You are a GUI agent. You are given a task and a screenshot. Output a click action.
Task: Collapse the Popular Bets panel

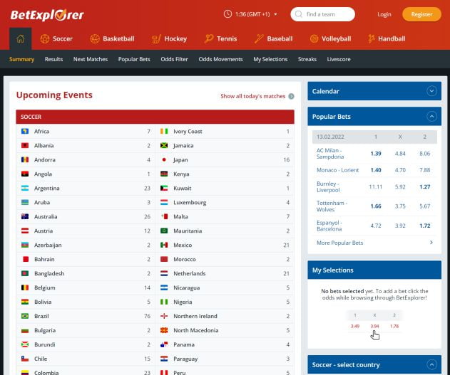pos(431,116)
